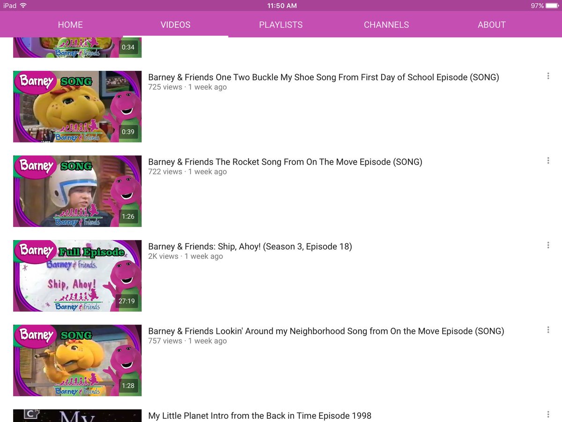Open options menu for Ship, Ahoy! video
Image resolution: width=562 pixels, height=422 pixels.
pyautogui.click(x=548, y=245)
